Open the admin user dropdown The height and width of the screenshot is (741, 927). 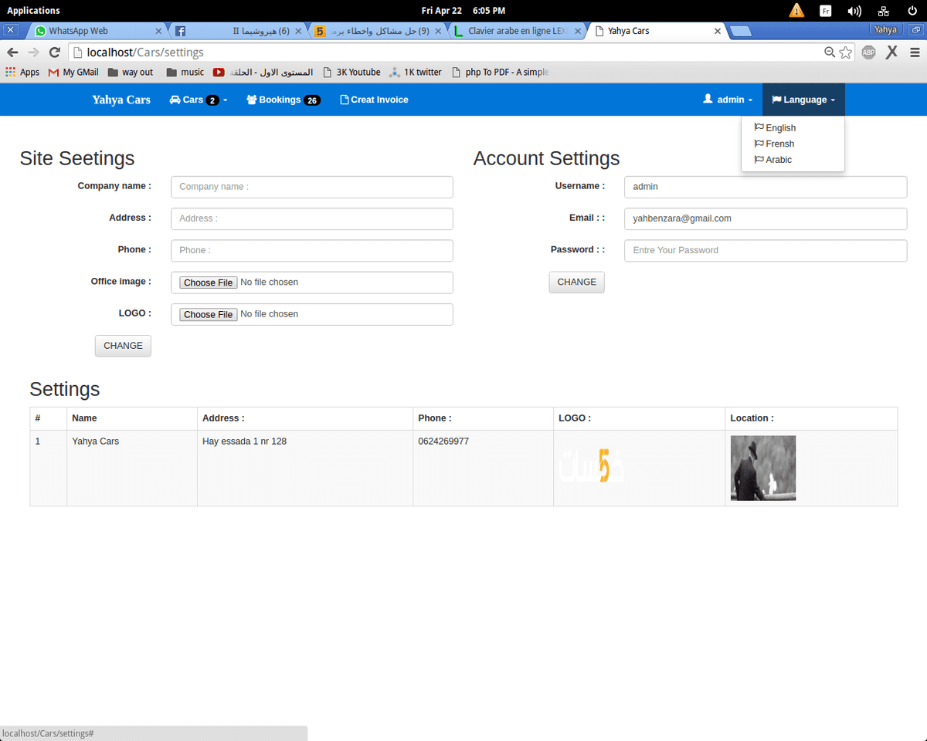[728, 100]
